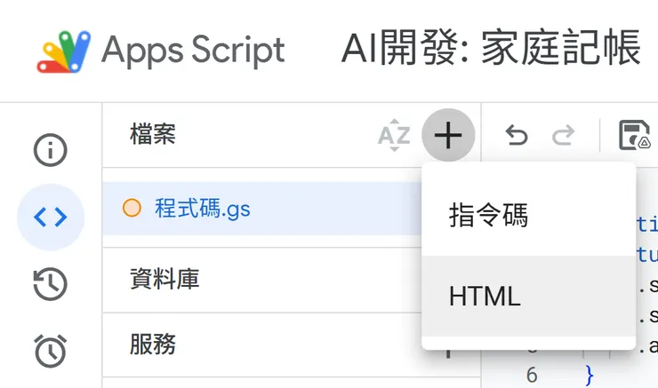Sort files alphabetically with AZ icon

[x=394, y=135]
